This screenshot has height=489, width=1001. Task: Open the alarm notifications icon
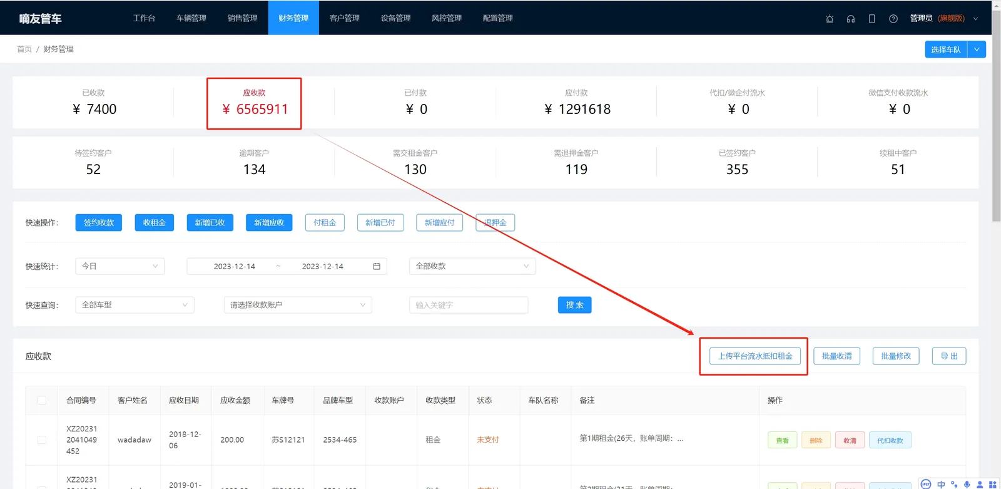(x=830, y=19)
